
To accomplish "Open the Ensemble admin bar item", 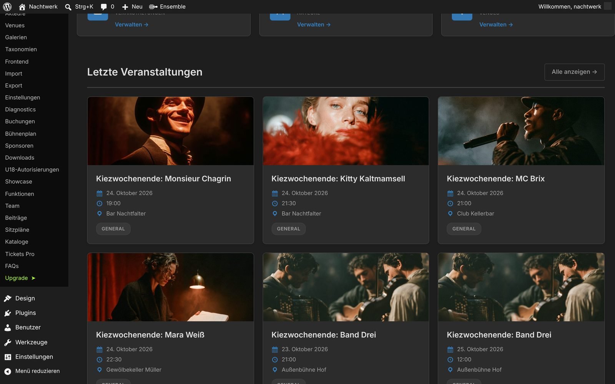I will click(167, 7).
